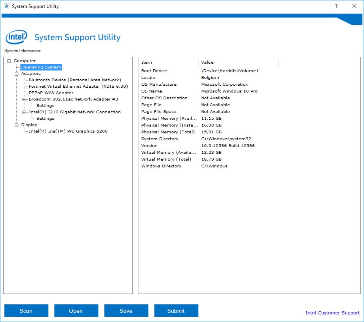Collapse the Computer tree node
The image size is (364, 322).
point(9,61)
